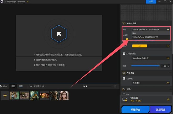The height and width of the screenshot is (114, 173).
Task: Switch to filmstrip thumbnail view
Action: click(21, 86)
